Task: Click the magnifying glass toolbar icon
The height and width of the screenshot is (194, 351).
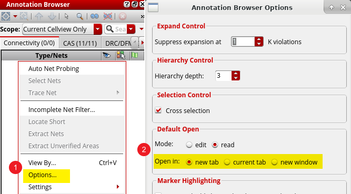Action: click(x=79, y=16)
